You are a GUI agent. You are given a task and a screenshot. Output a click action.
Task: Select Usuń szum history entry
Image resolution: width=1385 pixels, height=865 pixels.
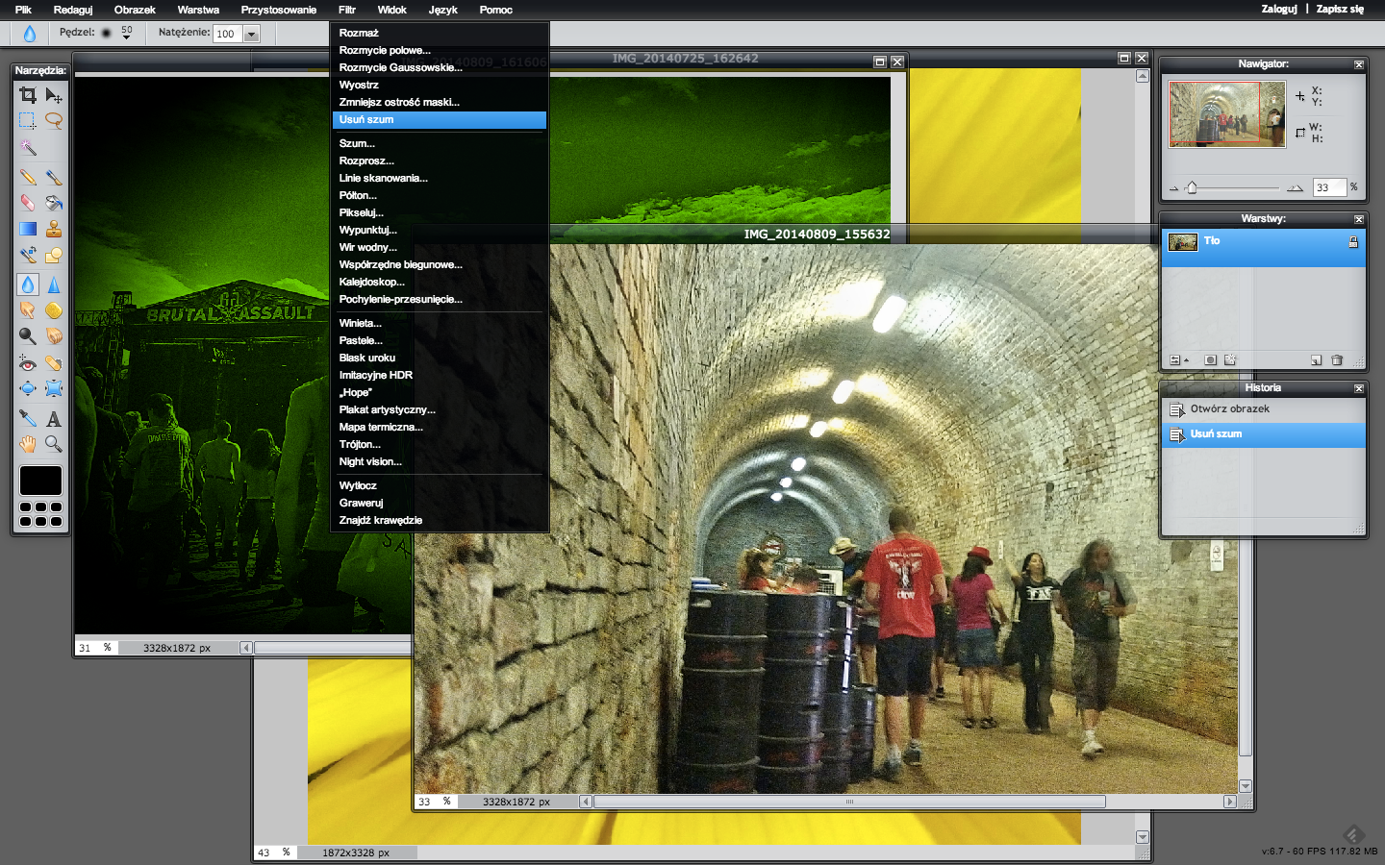tap(1264, 434)
